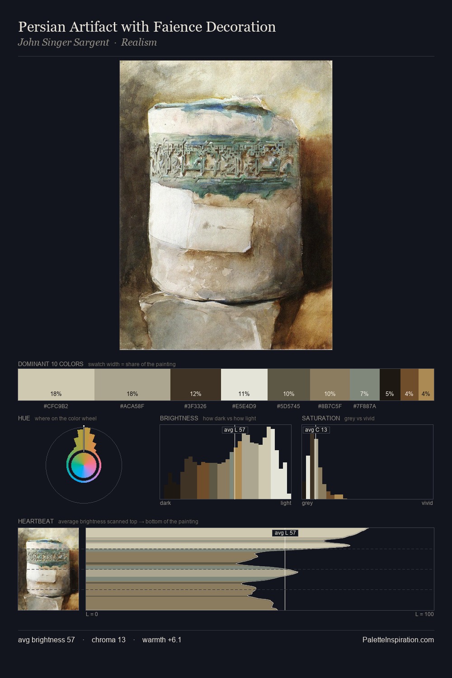Click the artist name 'John Singer Sargent'
The image size is (452, 678).
[63, 42]
